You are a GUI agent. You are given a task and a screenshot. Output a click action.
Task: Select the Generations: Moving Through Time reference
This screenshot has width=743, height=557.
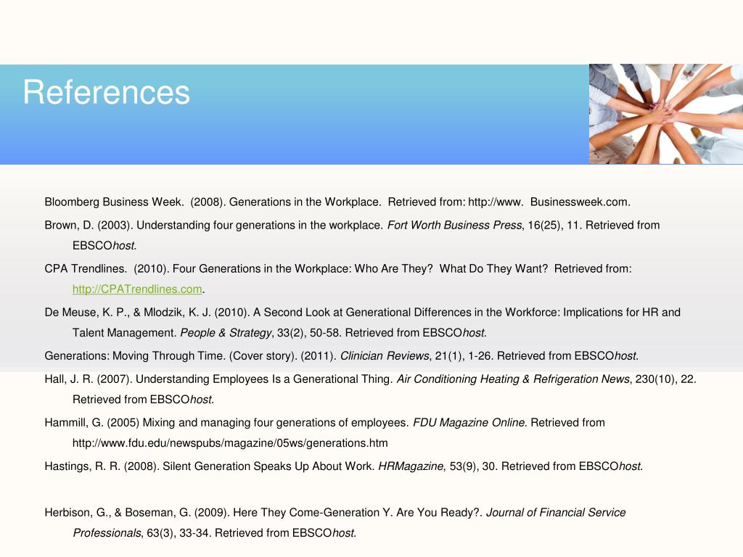click(x=342, y=356)
